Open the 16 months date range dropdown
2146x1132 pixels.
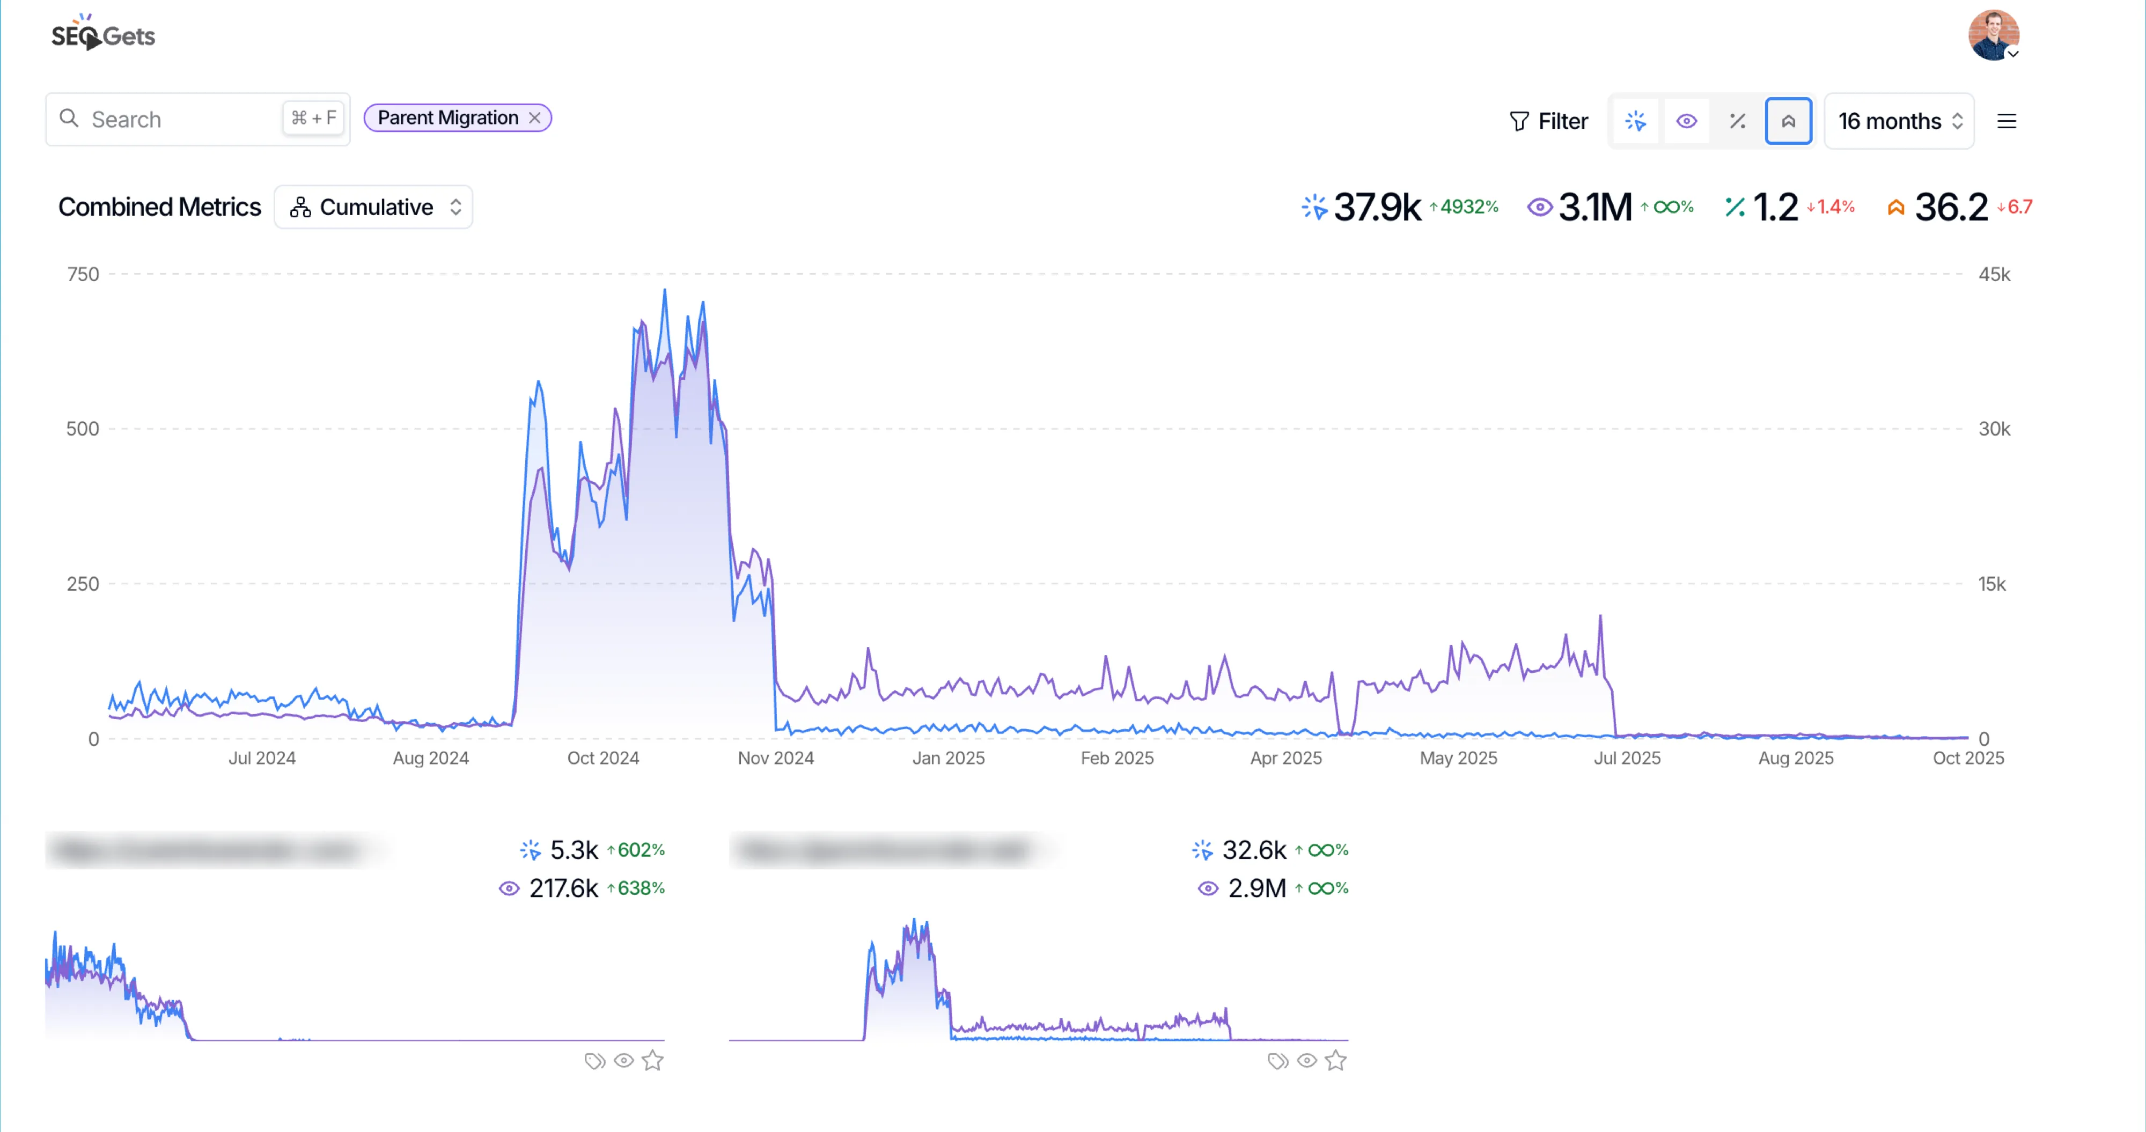point(1899,122)
